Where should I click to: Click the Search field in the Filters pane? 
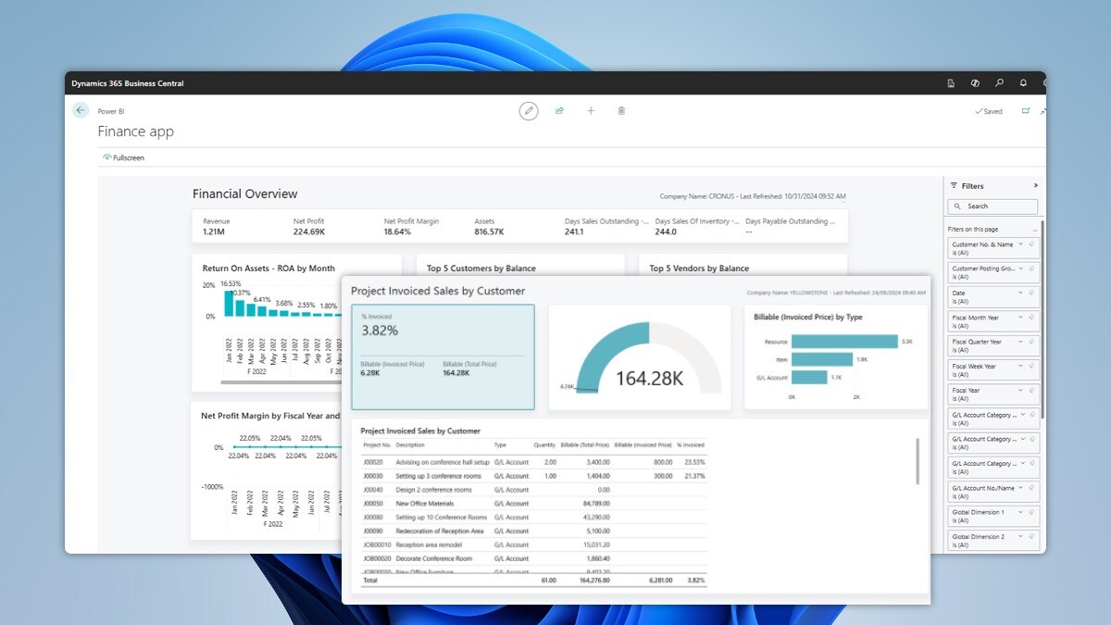pos(993,206)
